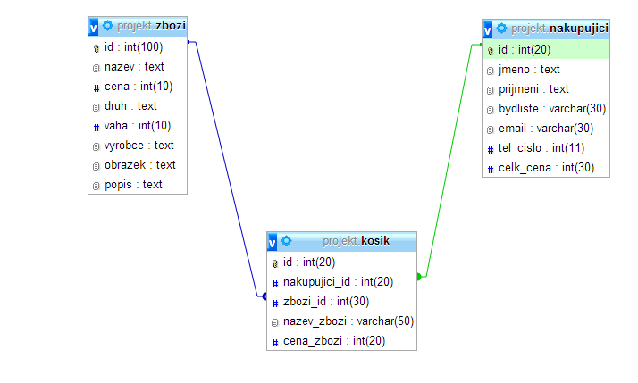Open the gear icon on the zbozi table
The width and height of the screenshot is (638, 383).
pyautogui.click(x=107, y=26)
